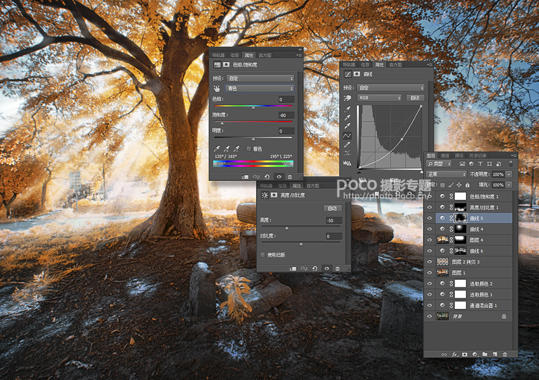Click the mask icon in Hue/Saturation panel header
The width and height of the screenshot is (539, 380).
[x=226, y=64]
